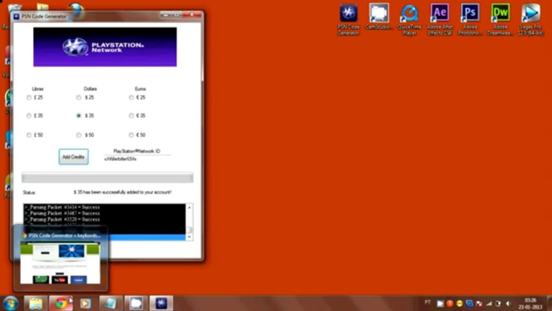552x311 pixels.
Task: Click the '$ 35 has been successfully added' status text
Action: pos(122,192)
